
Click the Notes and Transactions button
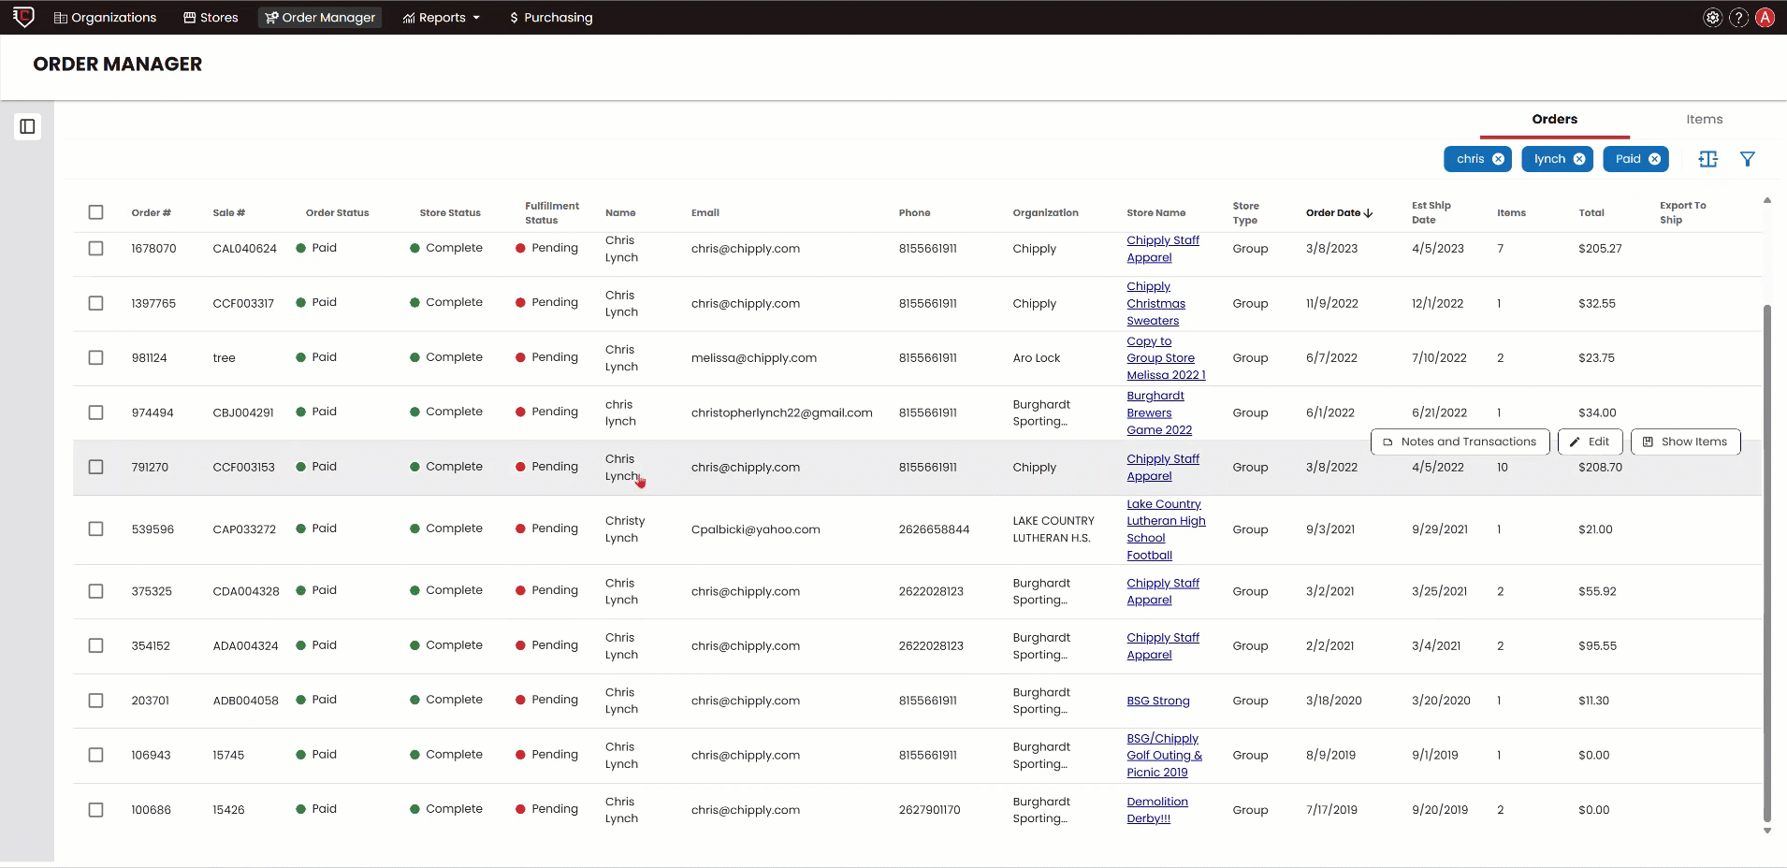point(1460,441)
